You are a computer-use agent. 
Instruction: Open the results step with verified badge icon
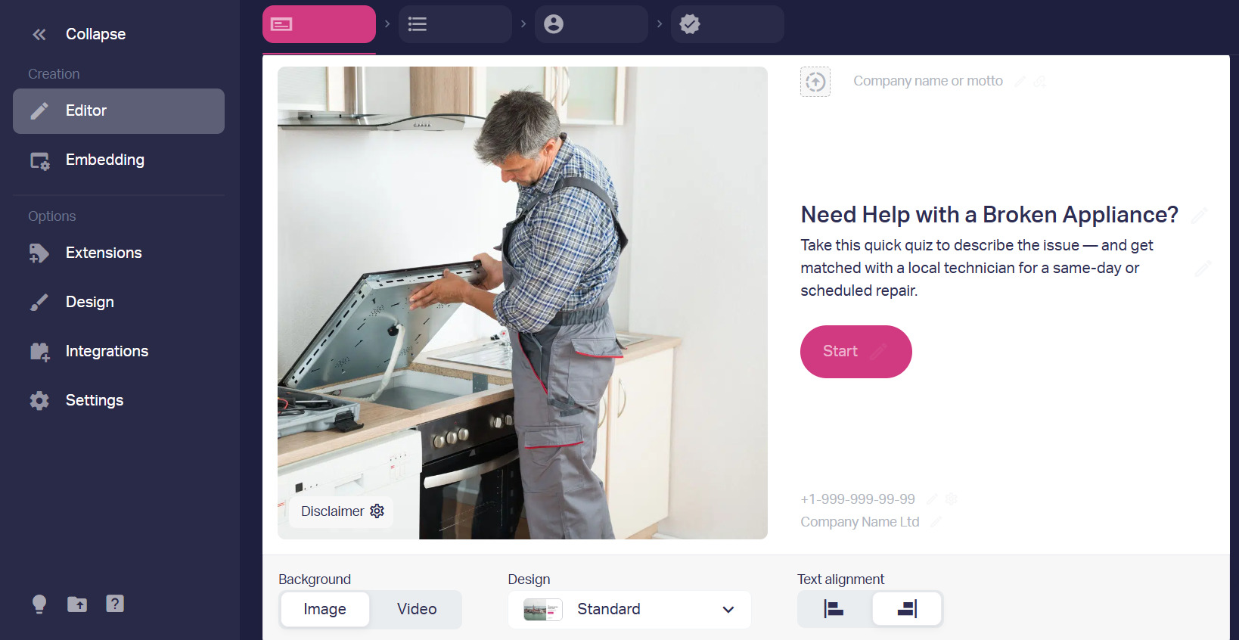pyautogui.click(x=727, y=24)
